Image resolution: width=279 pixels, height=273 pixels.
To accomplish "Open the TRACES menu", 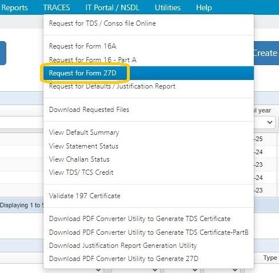I will [57, 7].
